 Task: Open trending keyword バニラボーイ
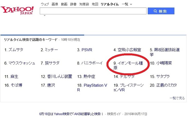pos(92,63)
